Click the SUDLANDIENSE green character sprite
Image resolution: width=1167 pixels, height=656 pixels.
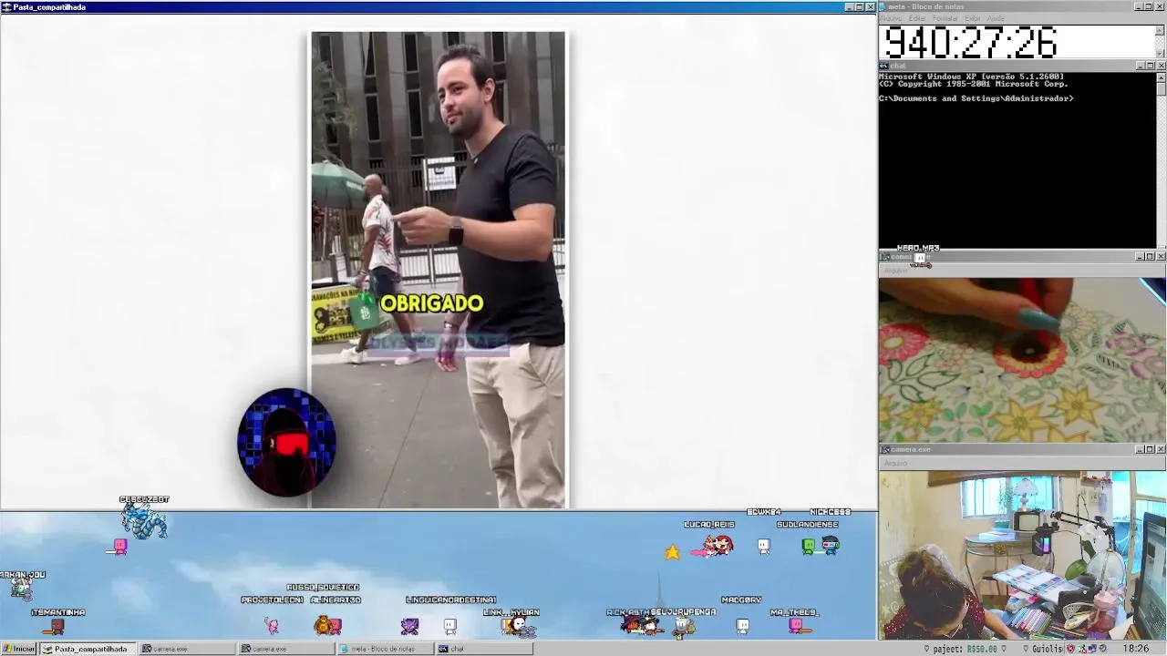click(x=808, y=546)
